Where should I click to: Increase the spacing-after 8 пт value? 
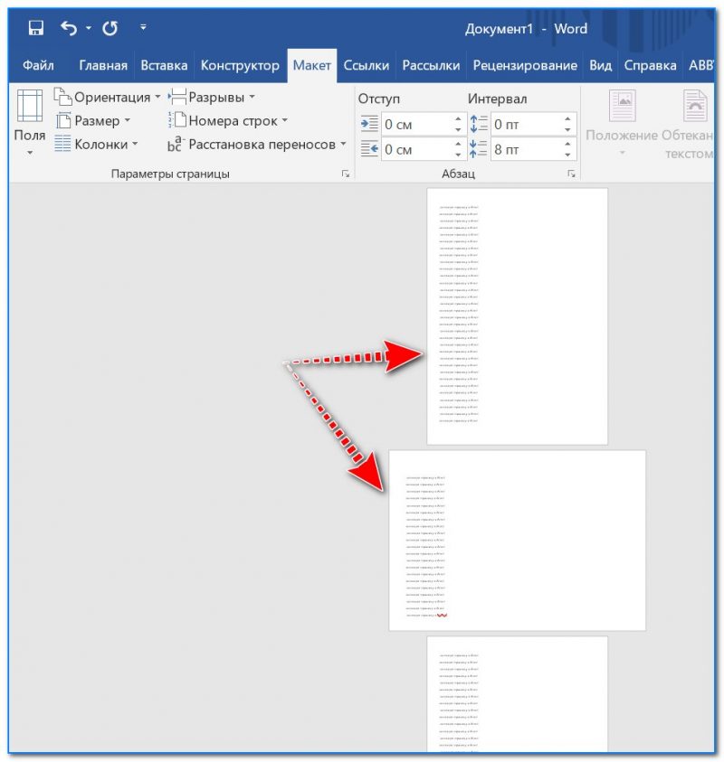[x=568, y=144]
